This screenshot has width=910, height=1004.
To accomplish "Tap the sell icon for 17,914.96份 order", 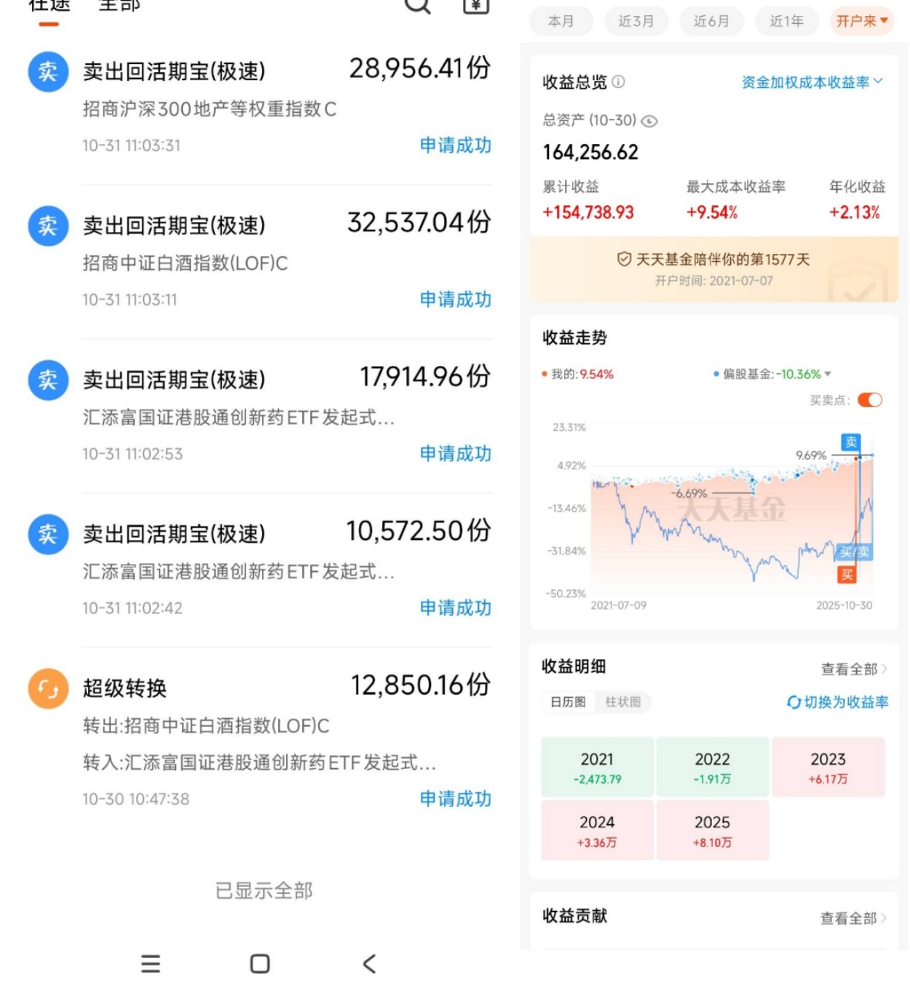I will pyautogui.click(x=48, y=380).
